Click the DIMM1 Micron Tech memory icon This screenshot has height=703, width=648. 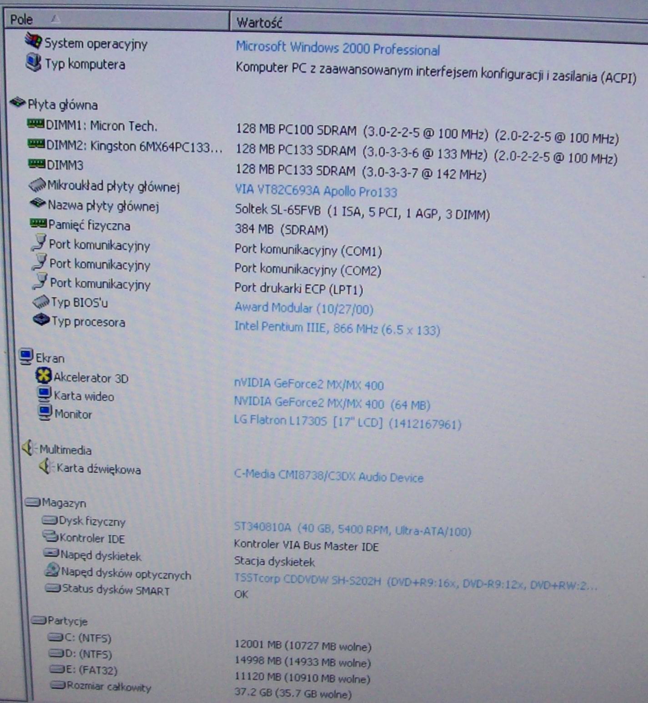click(x=36, y=124)
